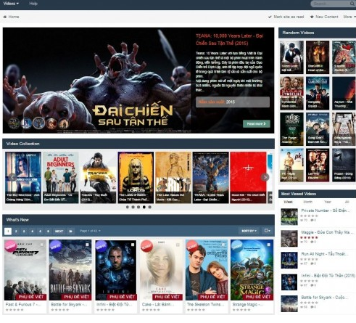Viewport: 356px width, 323px height.
Task: Click the Home breadcrumb link
Action: coord(14,17)
